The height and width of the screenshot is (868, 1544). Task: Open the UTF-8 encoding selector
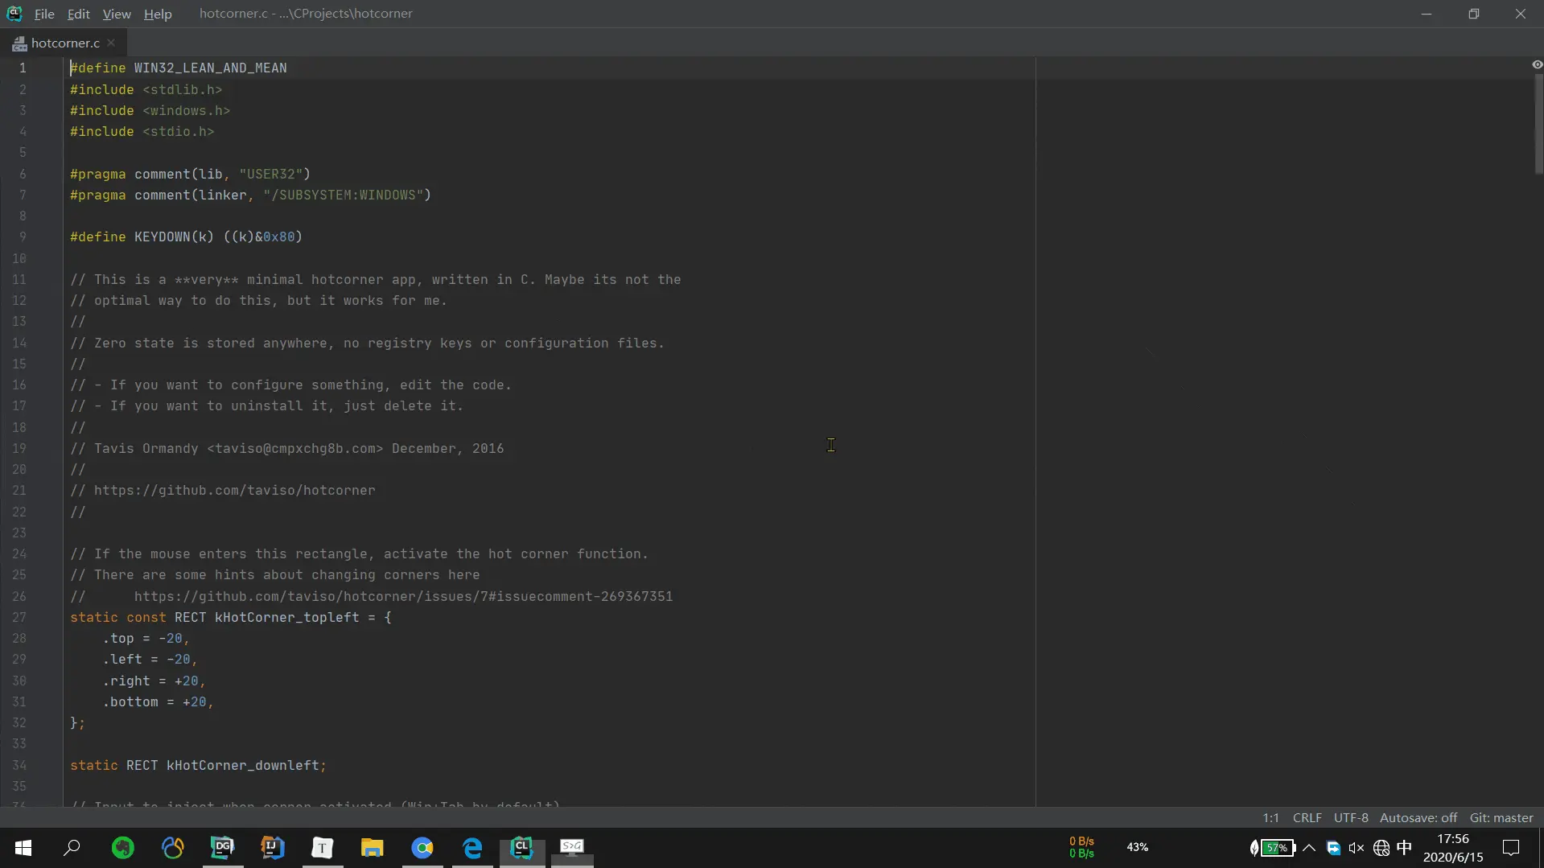[1351, 817]
